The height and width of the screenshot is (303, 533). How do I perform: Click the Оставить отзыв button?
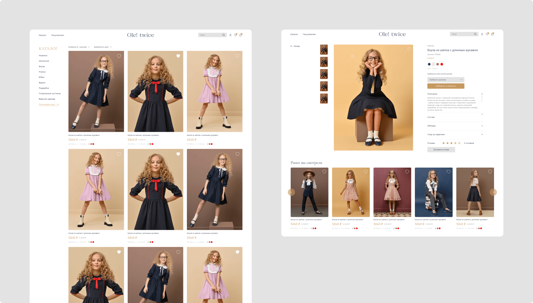click(441, 150)
